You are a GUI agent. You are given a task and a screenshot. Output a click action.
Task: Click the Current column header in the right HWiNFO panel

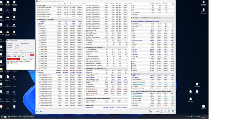point(152,4)
